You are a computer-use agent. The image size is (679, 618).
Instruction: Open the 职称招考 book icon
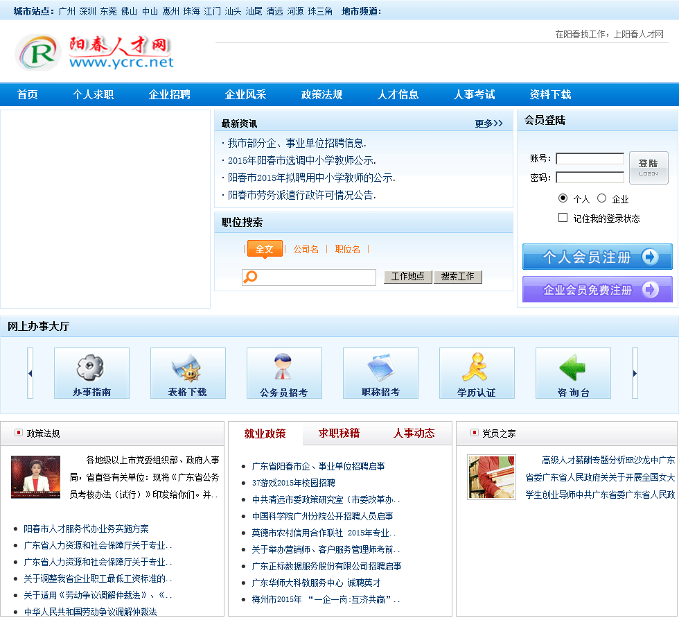click(x=380, y=372)
